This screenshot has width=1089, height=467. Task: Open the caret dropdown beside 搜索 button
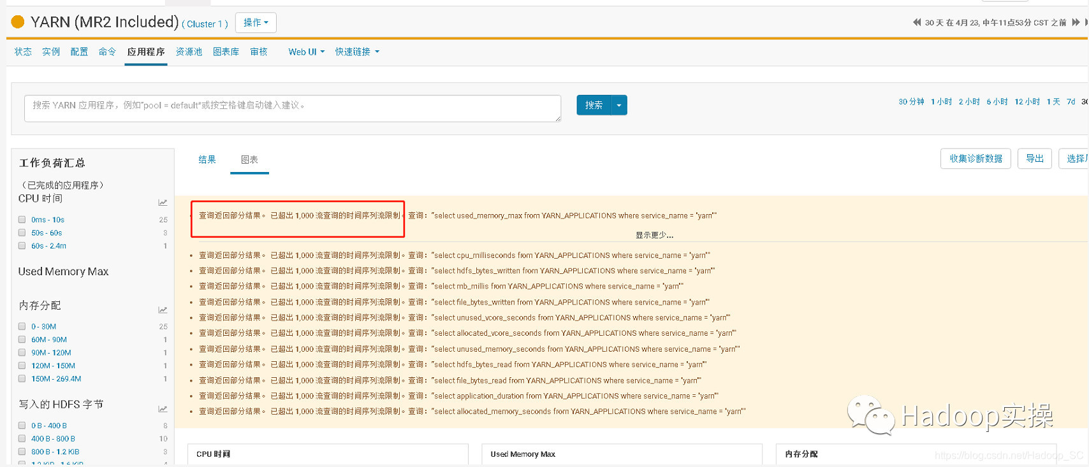click(619, 105)
